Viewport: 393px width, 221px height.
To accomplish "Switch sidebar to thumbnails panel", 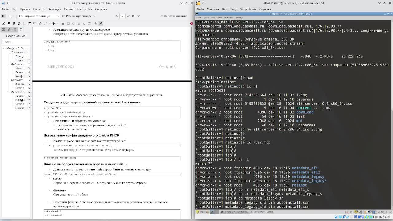I will [3, 29].
